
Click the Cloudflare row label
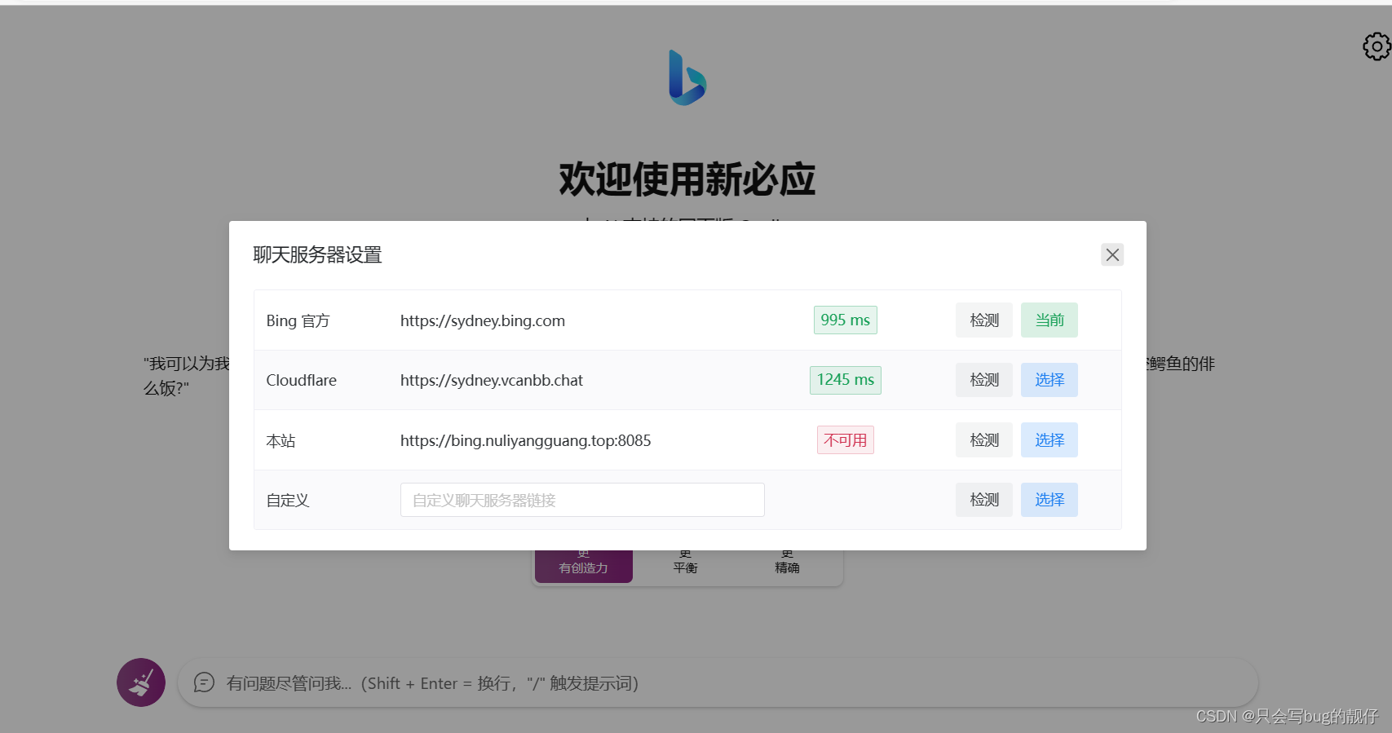[x=302, y=380]
